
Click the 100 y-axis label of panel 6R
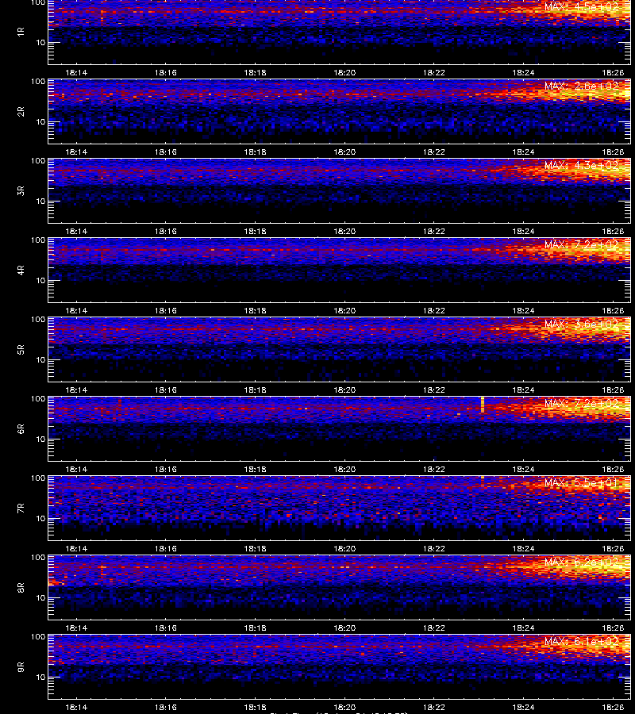tap(38, 399)
